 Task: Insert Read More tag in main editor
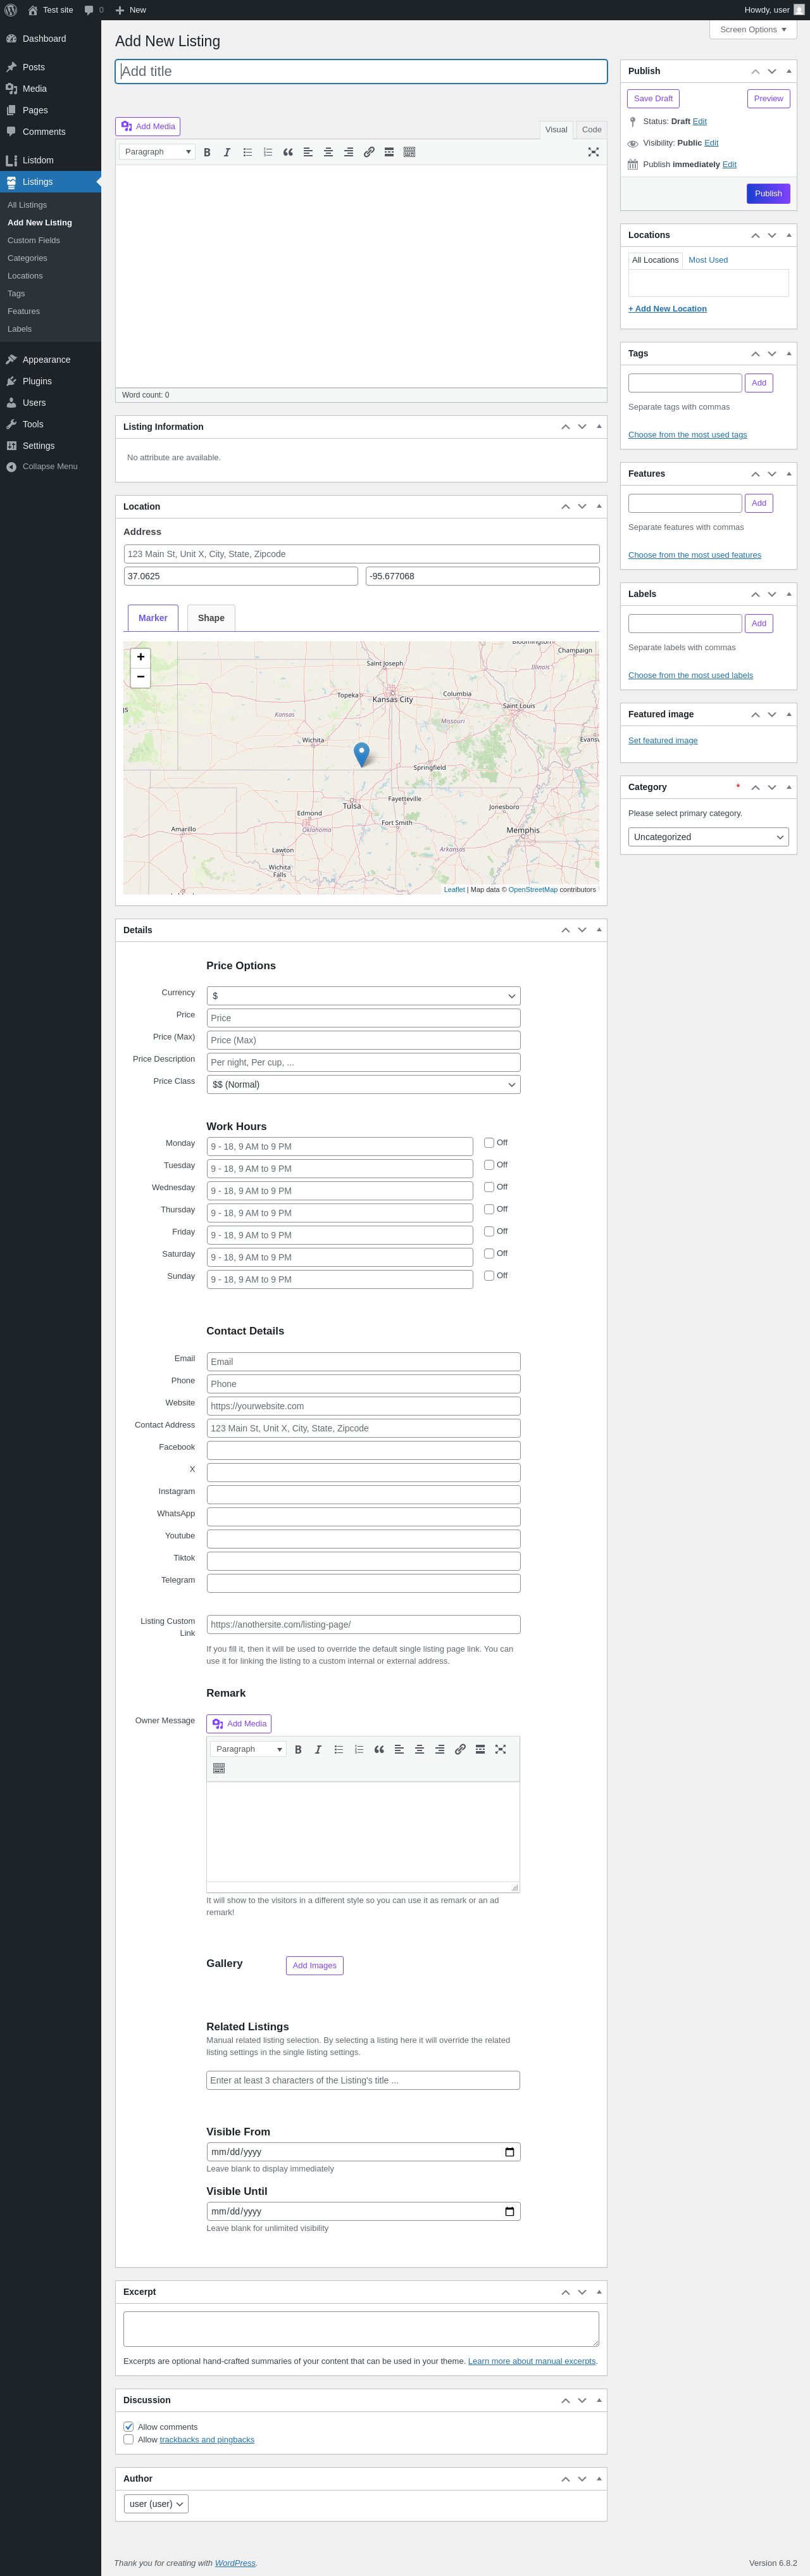click(389, 152)
